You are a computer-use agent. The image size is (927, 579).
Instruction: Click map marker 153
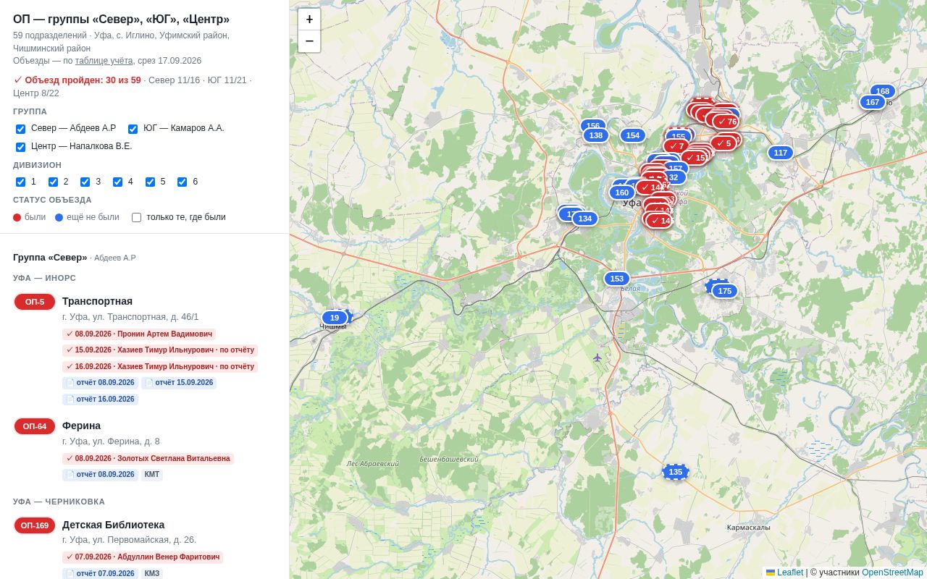[617, 279]
